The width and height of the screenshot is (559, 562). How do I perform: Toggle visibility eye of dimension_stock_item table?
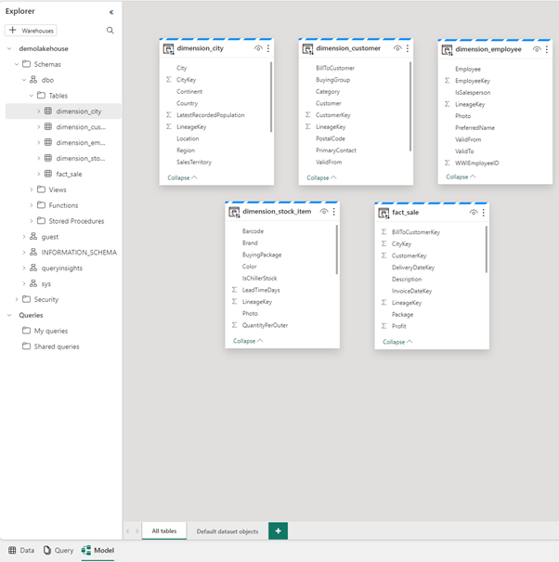(x=324, y=212)
